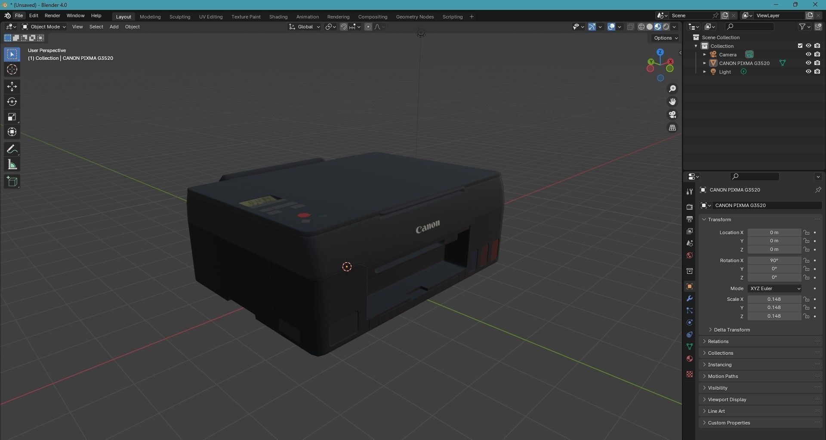Open the Object Mode dropdown
Image resolution: width=826 pixels, height=440 pixels.
pyautogui.click(x=44, y=27)
